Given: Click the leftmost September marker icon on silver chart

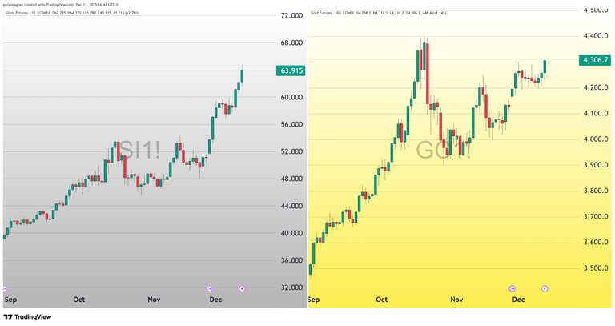Looking at the screenshot, I should pos(6,288).
